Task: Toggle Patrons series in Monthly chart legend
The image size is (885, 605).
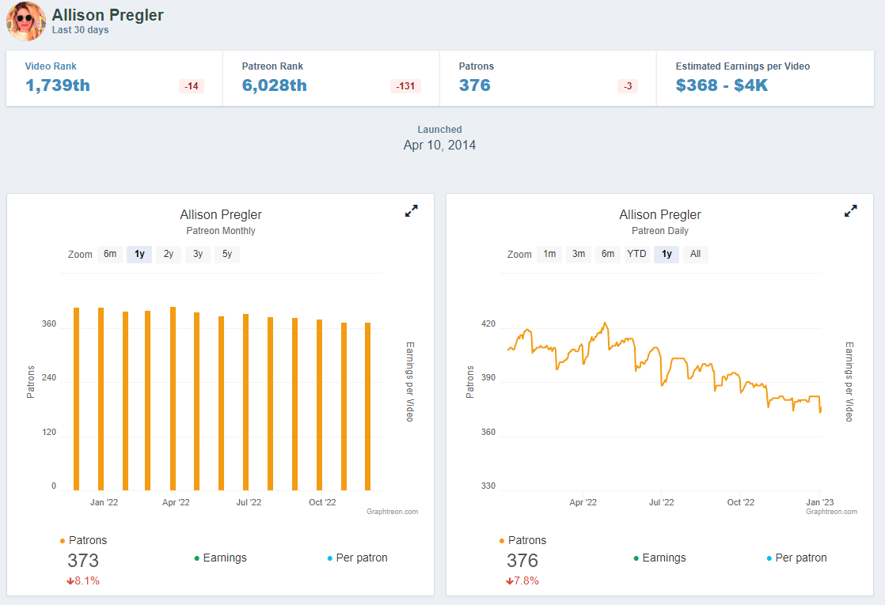Action: tap(83, 540)
